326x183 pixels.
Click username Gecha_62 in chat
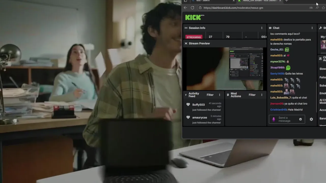pyautogui.click(x=277, y=50)
